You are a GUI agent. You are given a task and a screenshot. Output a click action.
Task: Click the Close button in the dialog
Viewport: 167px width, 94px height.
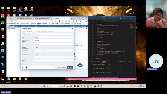(x=57, y=67)
